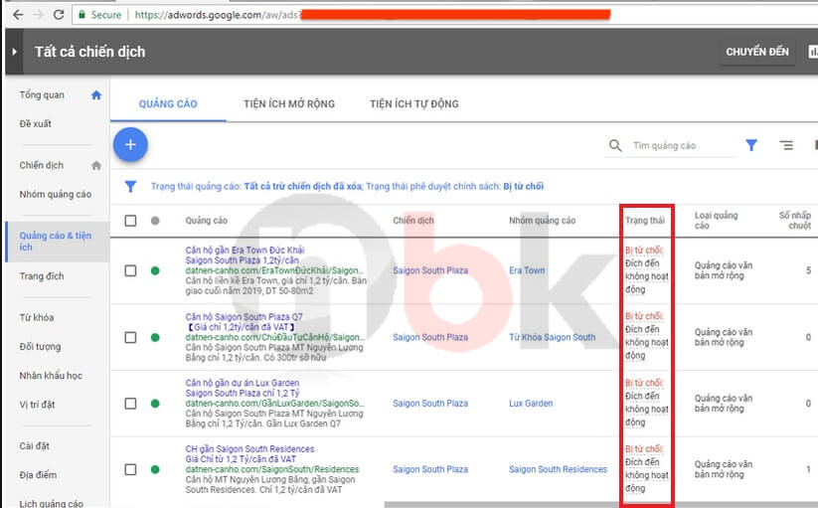Image resolution: width=818 pixels, height=508 pixels.
Task: Open Tổng quan in the sidebar
Action: point(42,94)
